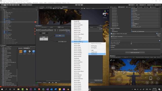Screen dimensions: 162x91
Task: Click the Edit button of Play Maker FSM
Action: pyautogui.click(x=158, y=35)
